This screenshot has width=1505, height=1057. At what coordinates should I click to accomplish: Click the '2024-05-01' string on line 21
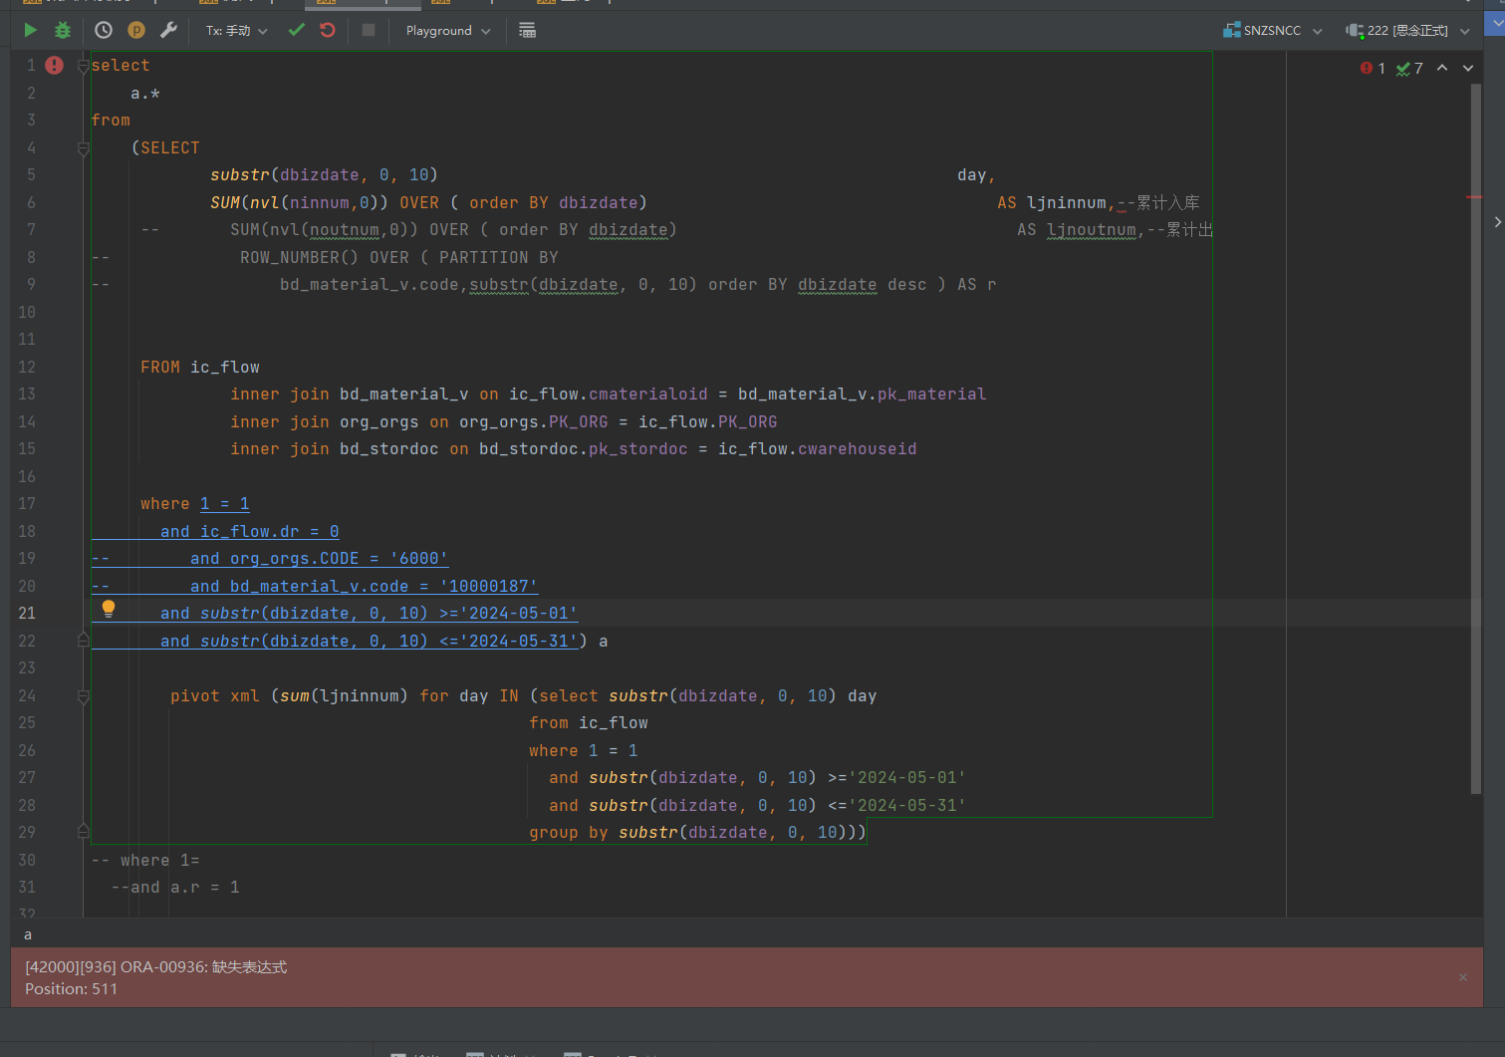pos(519,614)
